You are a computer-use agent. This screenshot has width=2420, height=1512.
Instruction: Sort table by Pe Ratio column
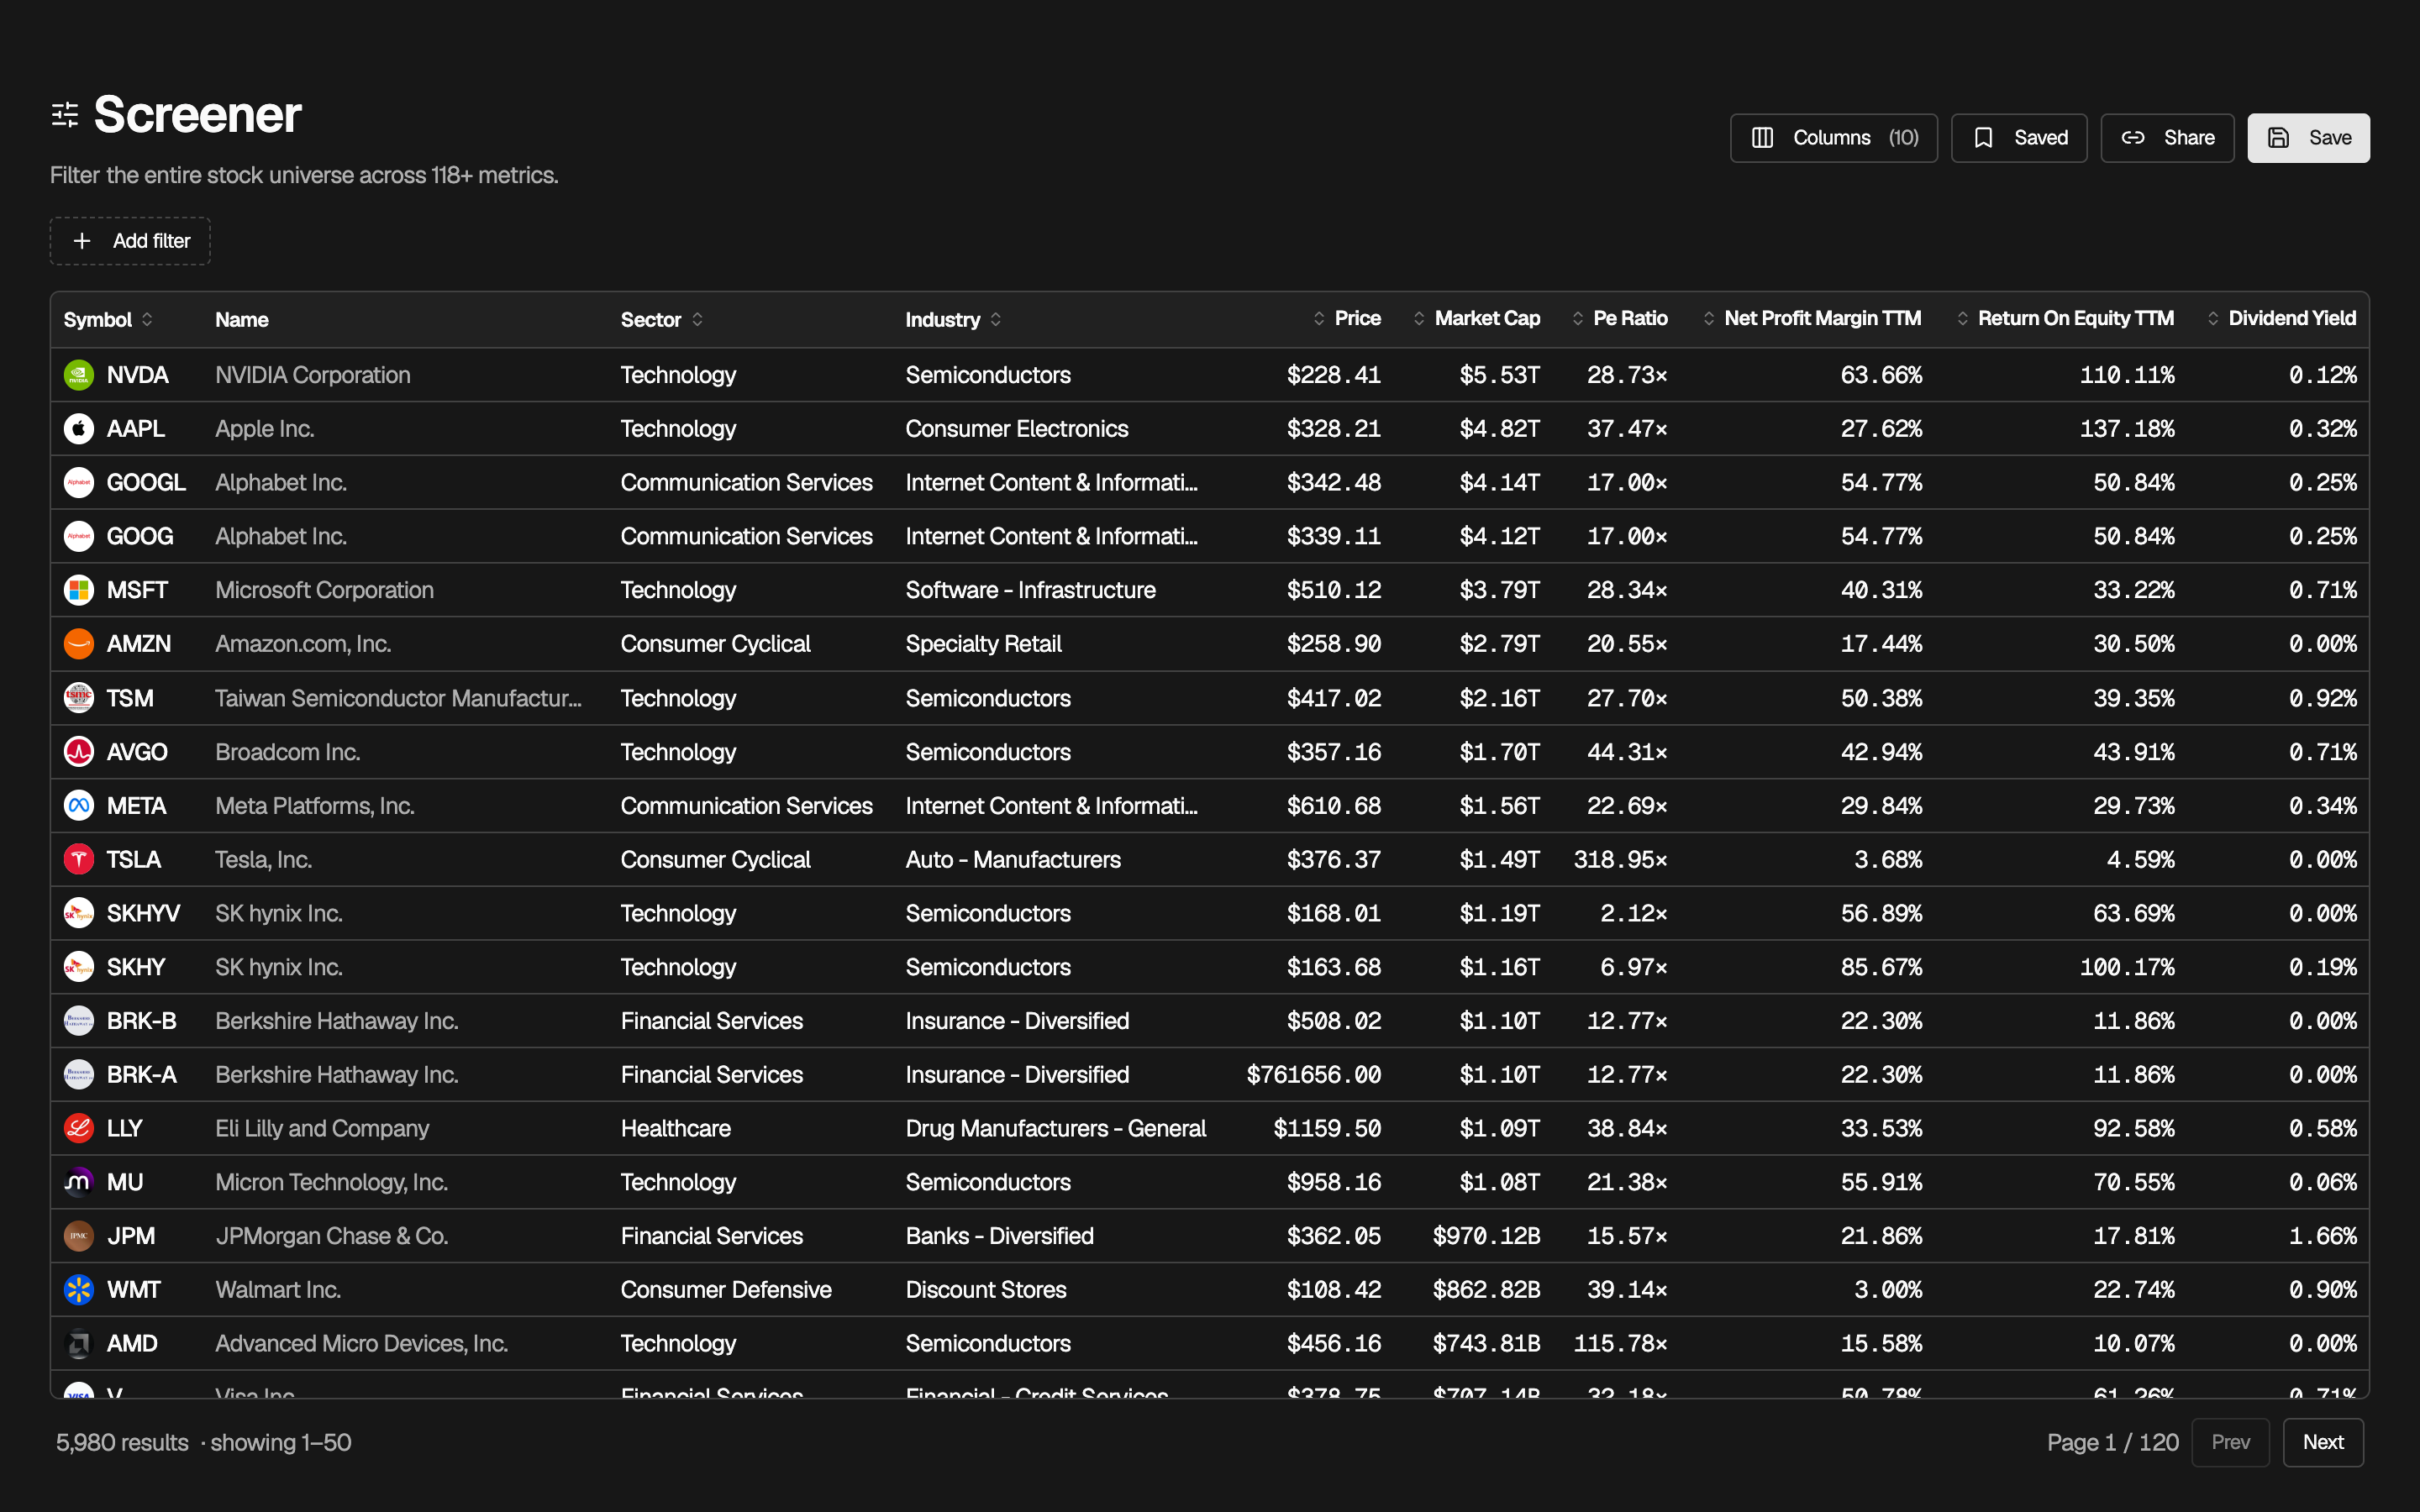[1619, 319]
